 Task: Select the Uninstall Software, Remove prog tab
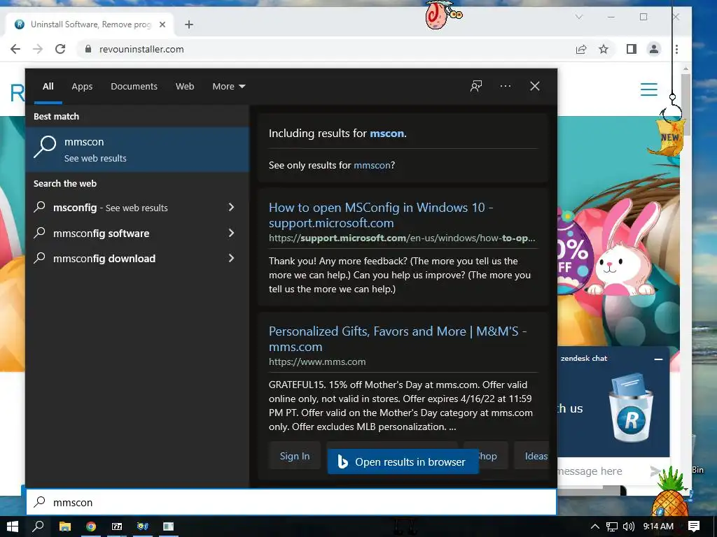[x=90, y=24]
